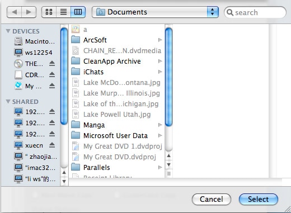Switch to list view

coord(63,12)
